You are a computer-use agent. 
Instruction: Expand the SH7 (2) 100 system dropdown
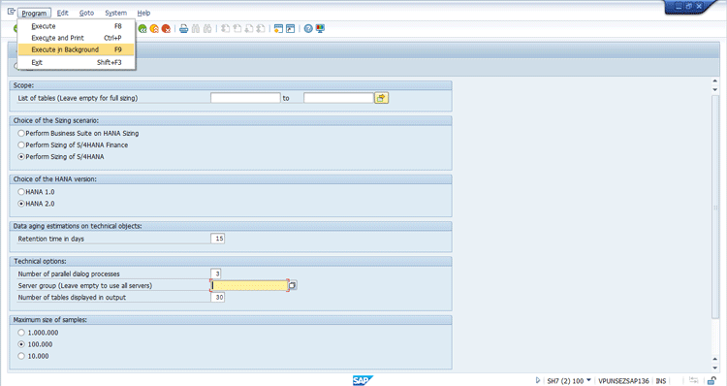point(588,380)
